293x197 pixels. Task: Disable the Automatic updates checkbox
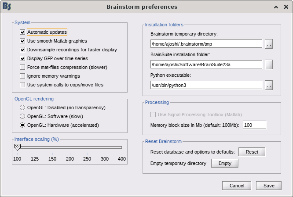coord(22,32)
